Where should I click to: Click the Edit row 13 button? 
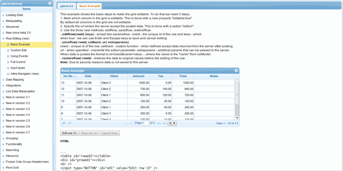69,133
